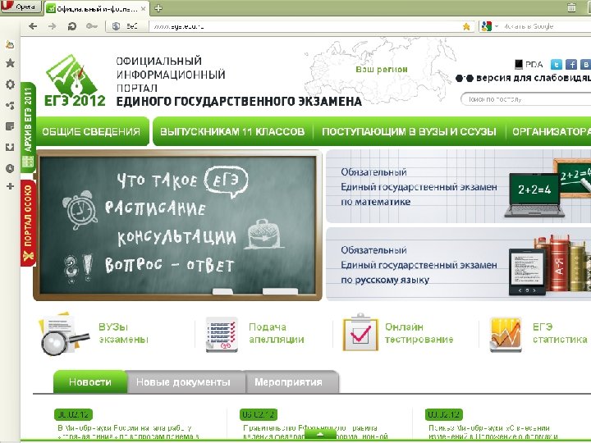Screen dimensions: 591x443
Task: Focus the Google search field
Action: (x=546, y=26)
